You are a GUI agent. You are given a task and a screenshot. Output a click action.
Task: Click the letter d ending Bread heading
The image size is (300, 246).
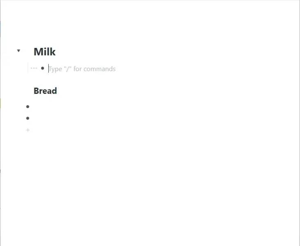tap(54, 91)
